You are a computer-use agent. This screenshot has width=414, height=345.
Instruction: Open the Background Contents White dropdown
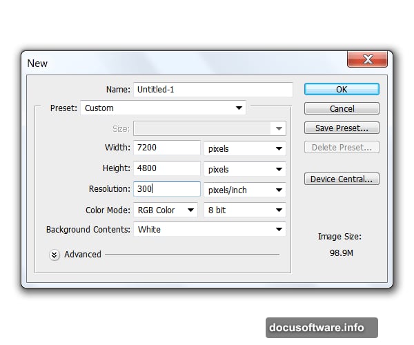tap(209, 230)
